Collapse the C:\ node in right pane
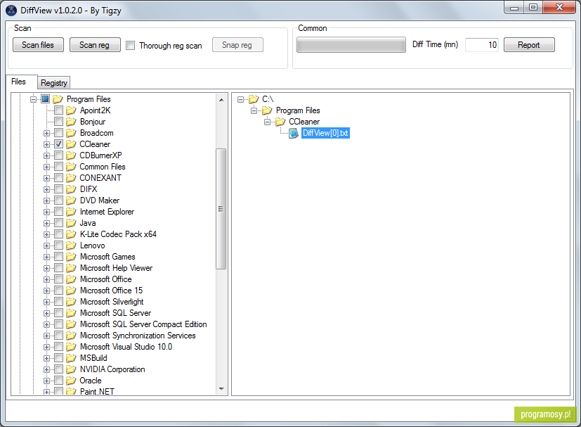 pyautogui.click(x=240, y=99)
